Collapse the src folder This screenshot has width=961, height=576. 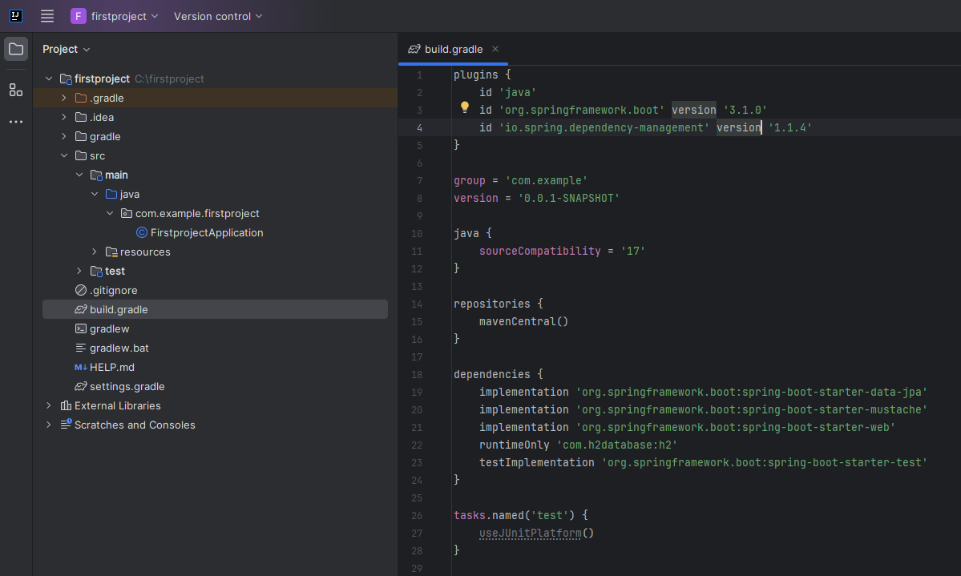[x=64, y=155]
